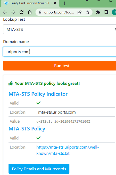Open the browser side panel
The height and width of the screenshot is (175, 116).
(x=106, y=12)
